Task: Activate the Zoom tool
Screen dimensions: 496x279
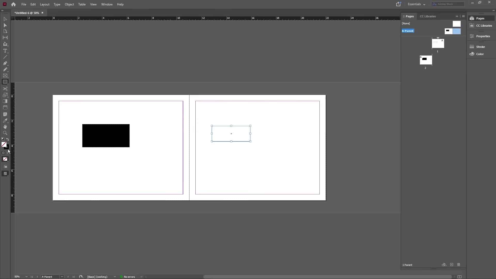Action: coord(5,133)
